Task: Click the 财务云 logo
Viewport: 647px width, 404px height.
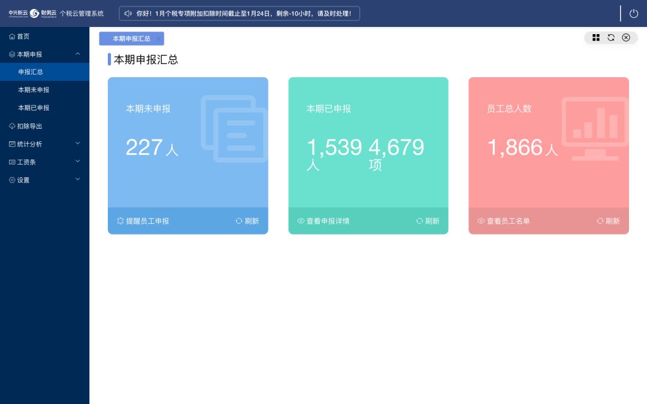Action: pyautogui.click(x=43, y=14)
